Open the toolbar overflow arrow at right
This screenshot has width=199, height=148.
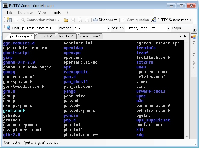pyautogui.click(x=194, y=30)
